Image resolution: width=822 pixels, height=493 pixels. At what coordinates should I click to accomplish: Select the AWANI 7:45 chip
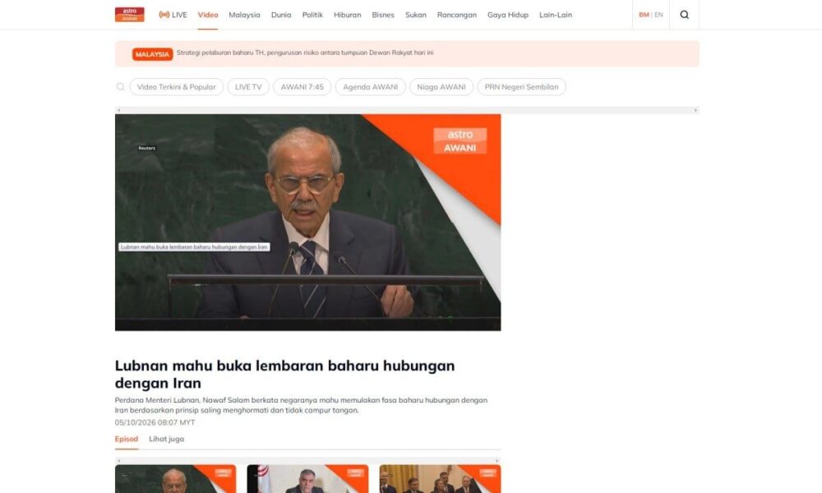(302, 87)
